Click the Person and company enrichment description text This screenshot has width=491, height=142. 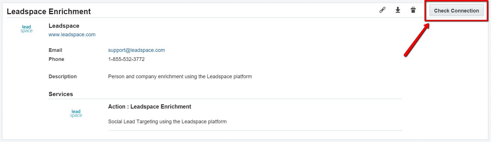tap(180, 77)
